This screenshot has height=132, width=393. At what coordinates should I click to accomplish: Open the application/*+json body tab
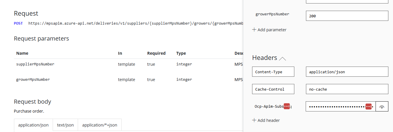100,125
